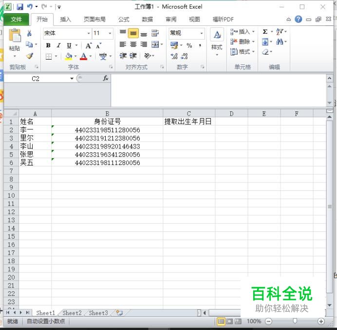Expand the formula bar
This screenshot has height=330, width=337.
click(330, 79)
